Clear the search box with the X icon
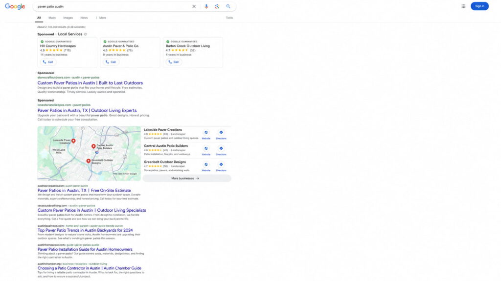 tap(194, 6)
